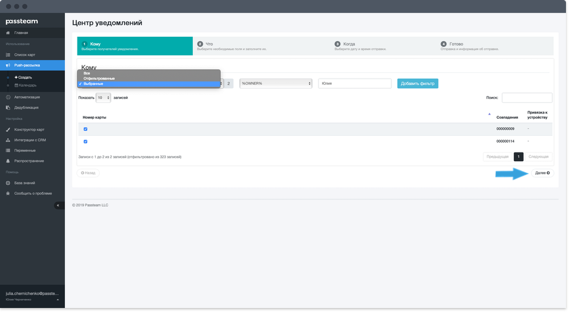Viewport: 570px width, 312px height.
Task: Click the Дедубликация copy icon
Action: pos(8,108)
